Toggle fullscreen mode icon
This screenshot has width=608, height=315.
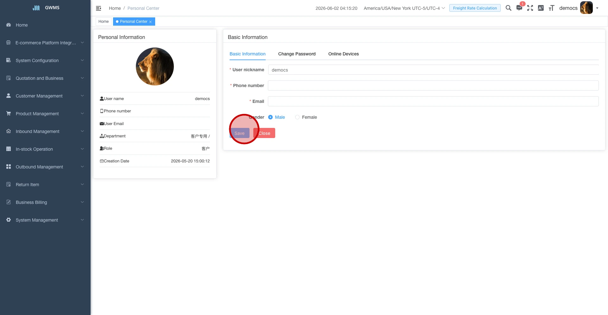point(530,8)
